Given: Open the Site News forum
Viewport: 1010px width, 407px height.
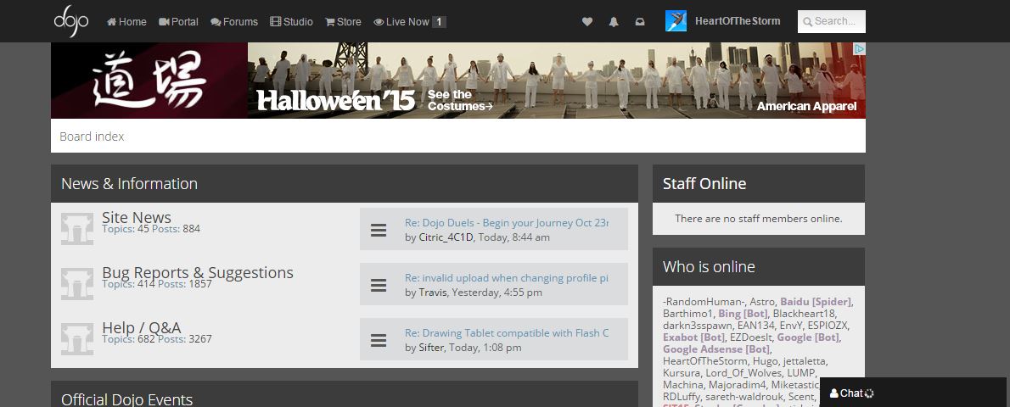Looking at the screenshot, I should click(137, 217).
